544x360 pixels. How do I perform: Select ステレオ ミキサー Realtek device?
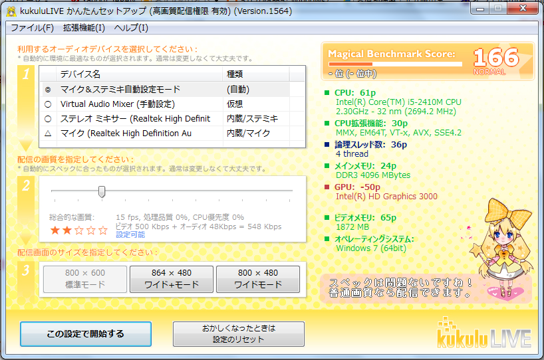point(48,119)
